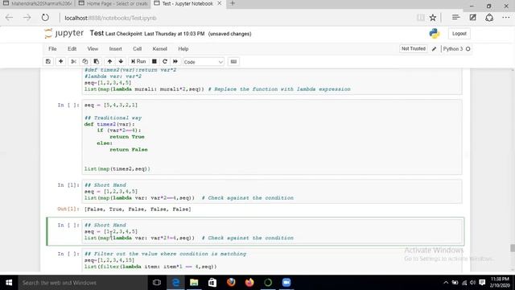
Task: Click the taskbar volume icon
Action: click(473, 283)
